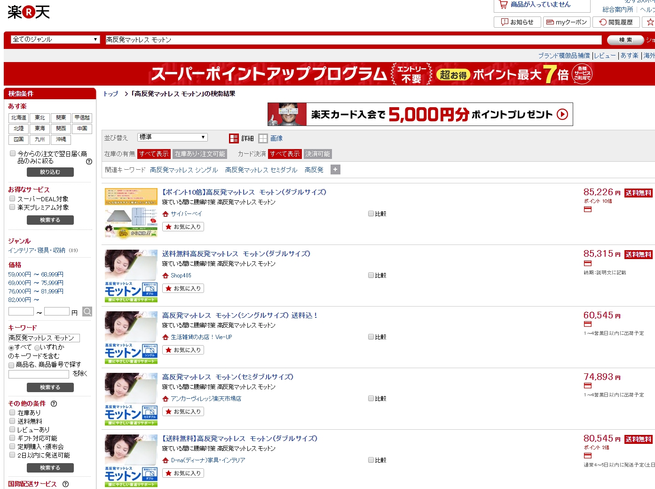Click the star icon in top right

tap(650, 22)
